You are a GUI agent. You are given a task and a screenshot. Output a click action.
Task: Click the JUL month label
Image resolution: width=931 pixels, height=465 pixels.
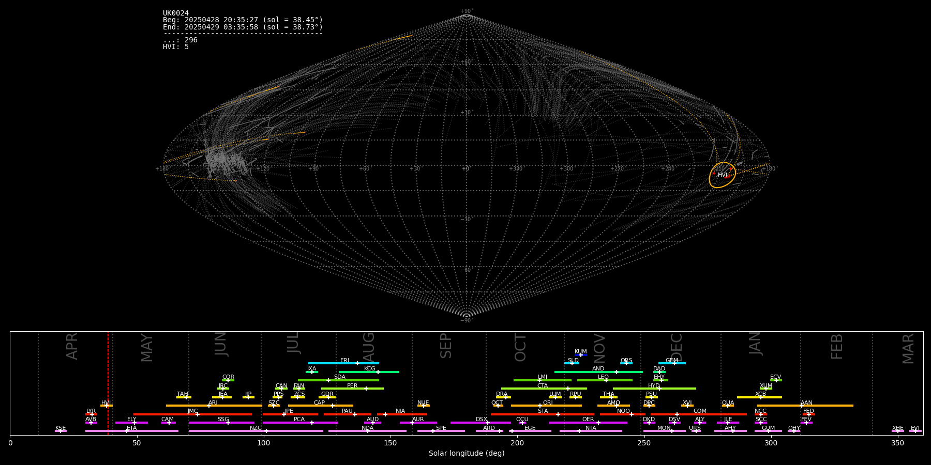tap(293, 343)
